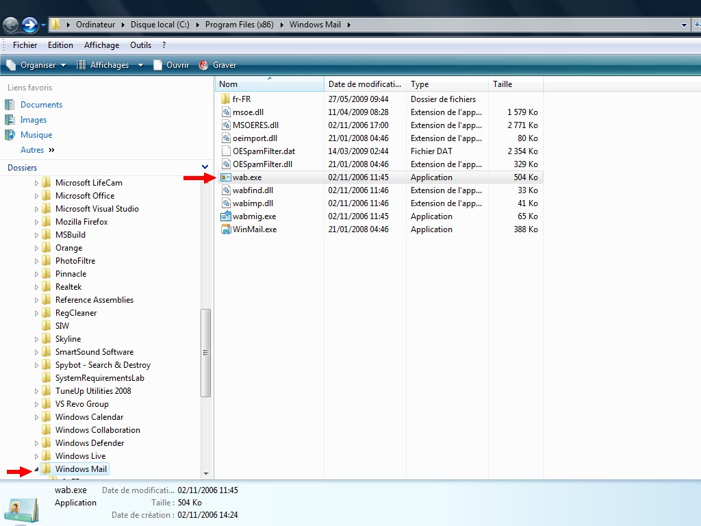
Task: Open the Musique favorite link
Action: [36, 135]
